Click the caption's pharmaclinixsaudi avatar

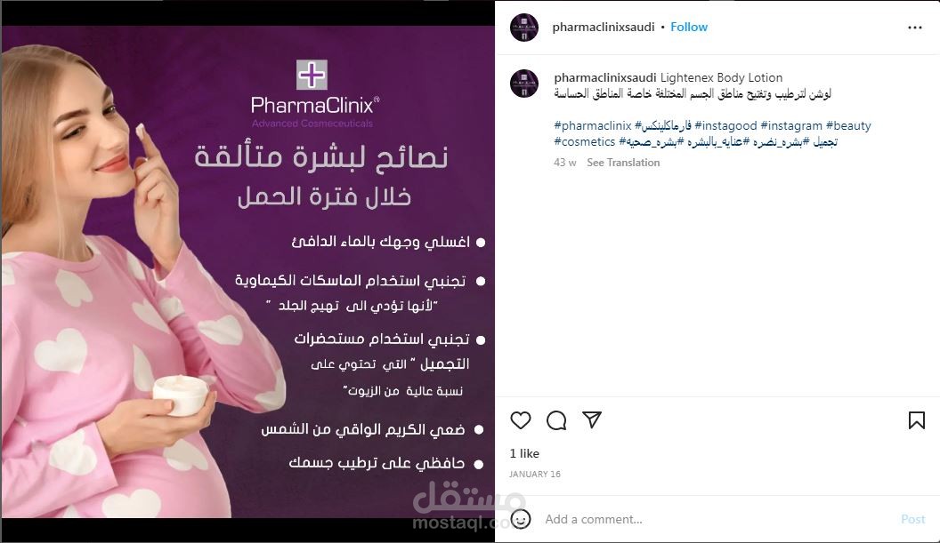click(524, 84)
